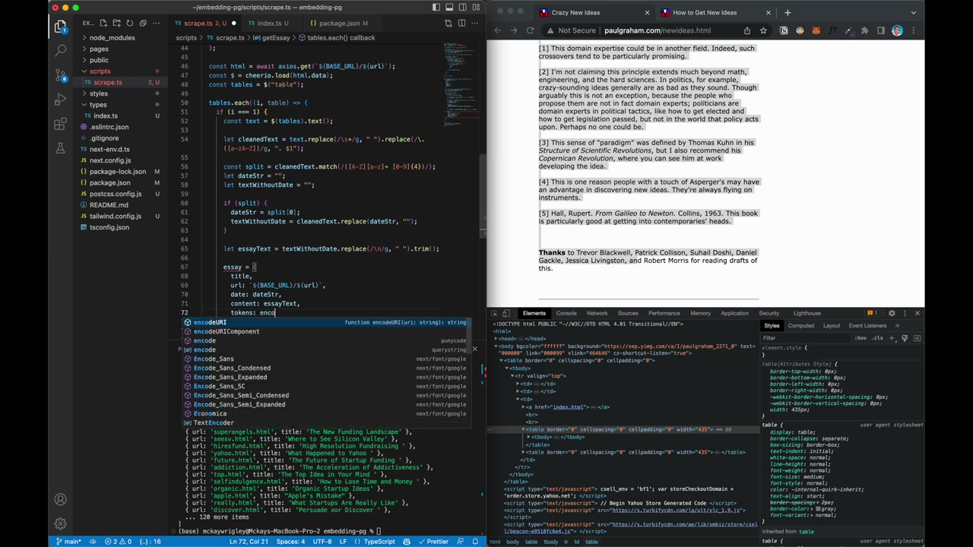Activate DevTools inspect element picker
The image size is (973, 547).
[x=494, y=313]
